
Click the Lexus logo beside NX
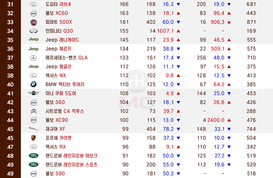[x=34, y=75]
